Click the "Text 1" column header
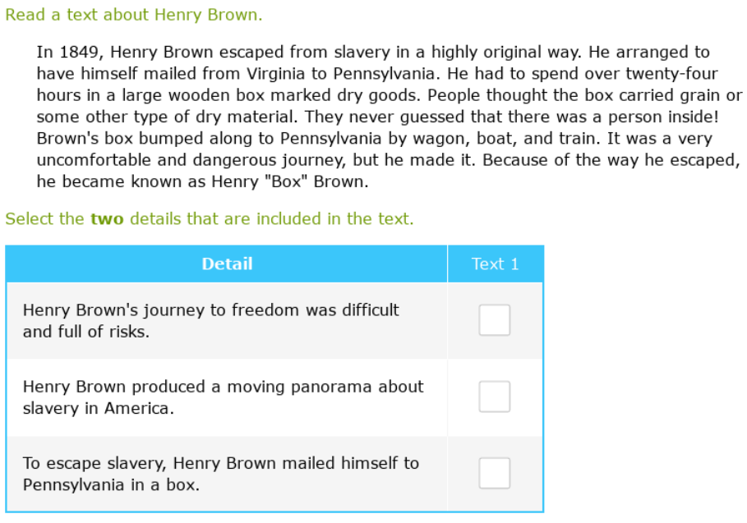 tap(495, 264)
